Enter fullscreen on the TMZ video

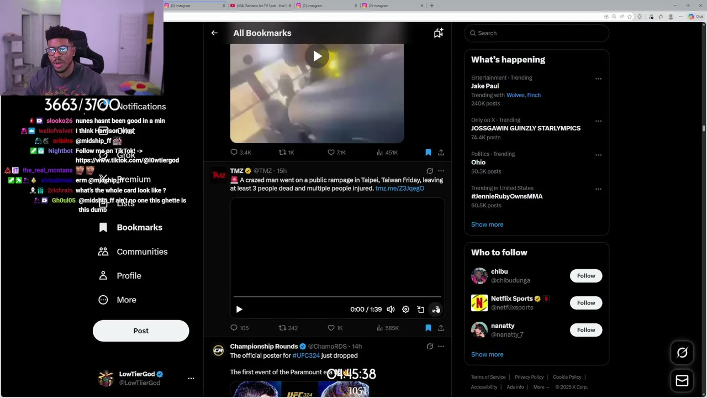[x=436, y=310]
